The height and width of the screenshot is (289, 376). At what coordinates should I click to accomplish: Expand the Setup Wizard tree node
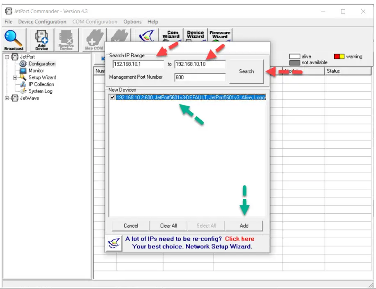15,78
